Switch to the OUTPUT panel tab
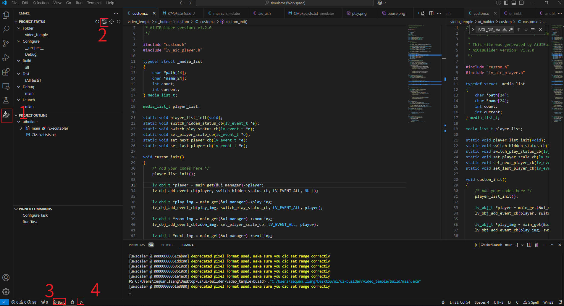Screen dimensions: 564x306 coord(167,245)
